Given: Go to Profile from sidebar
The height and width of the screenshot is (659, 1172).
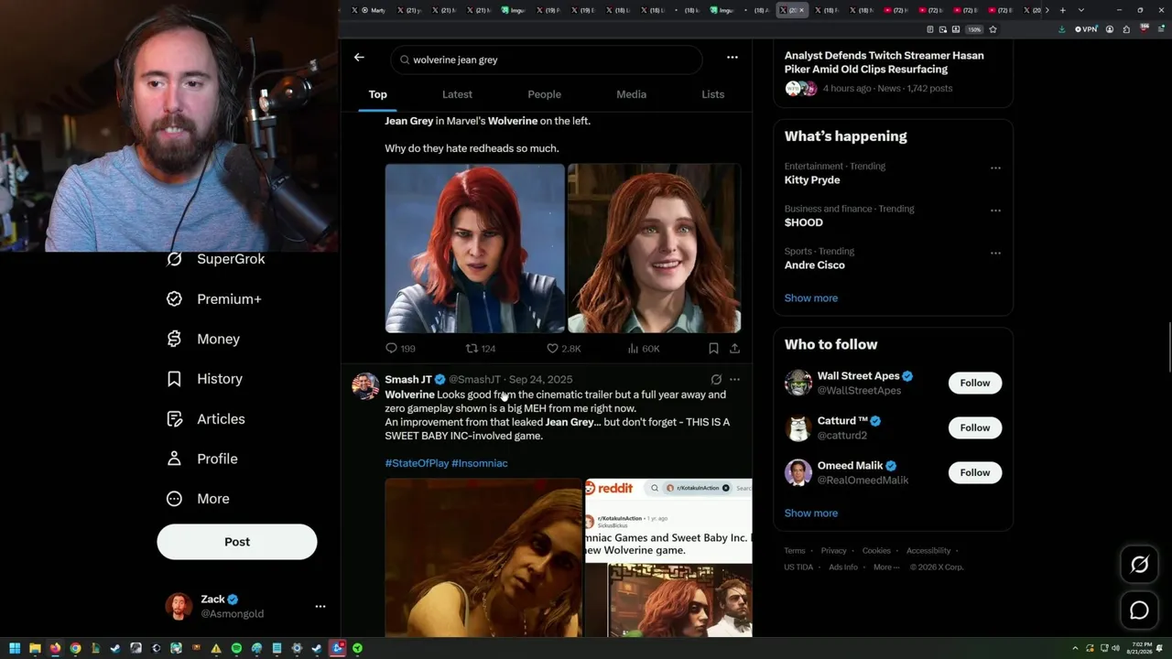Looking at the screenshot, I should click(202, 459).
